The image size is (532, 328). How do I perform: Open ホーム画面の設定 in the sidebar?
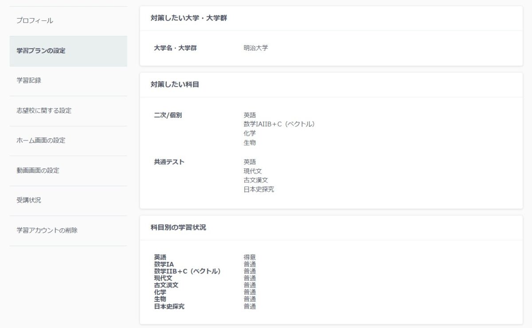(68, 141)
